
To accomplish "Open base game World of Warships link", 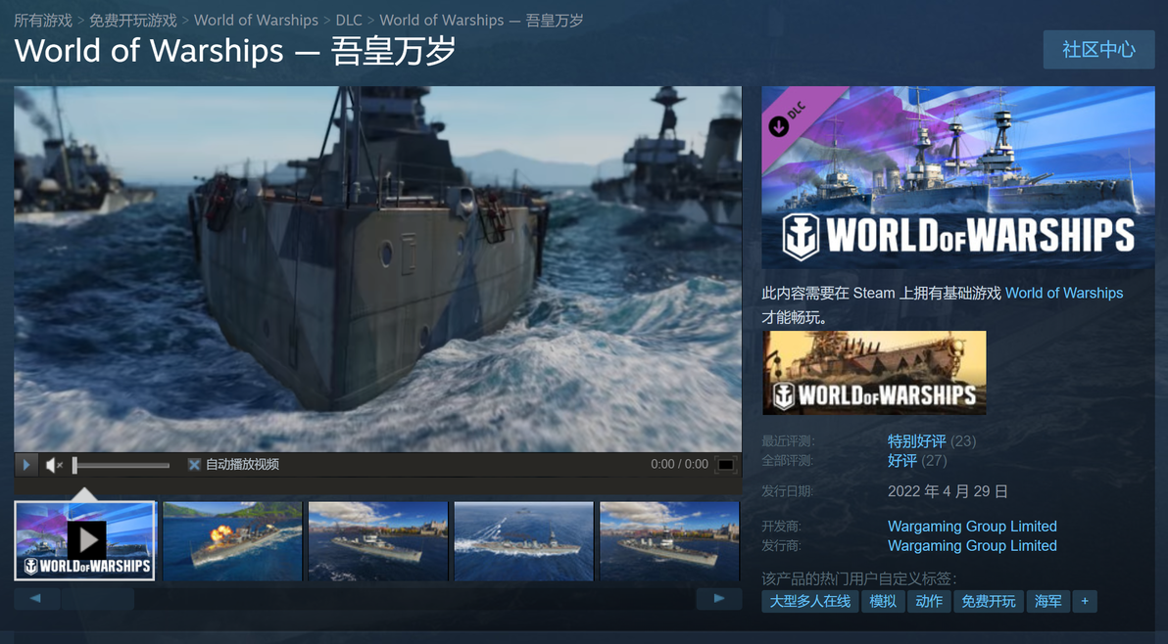I will (1064, 293).
